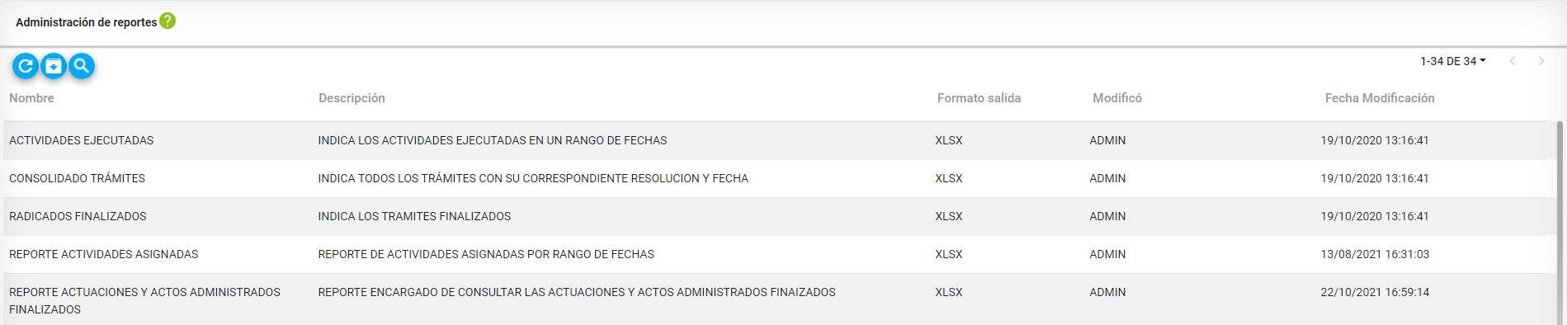
Task: Select REPORTE ACTUACIONES Y ACTOS ADMINISTRADOS FINALIZADOS row
Action: 778,299
